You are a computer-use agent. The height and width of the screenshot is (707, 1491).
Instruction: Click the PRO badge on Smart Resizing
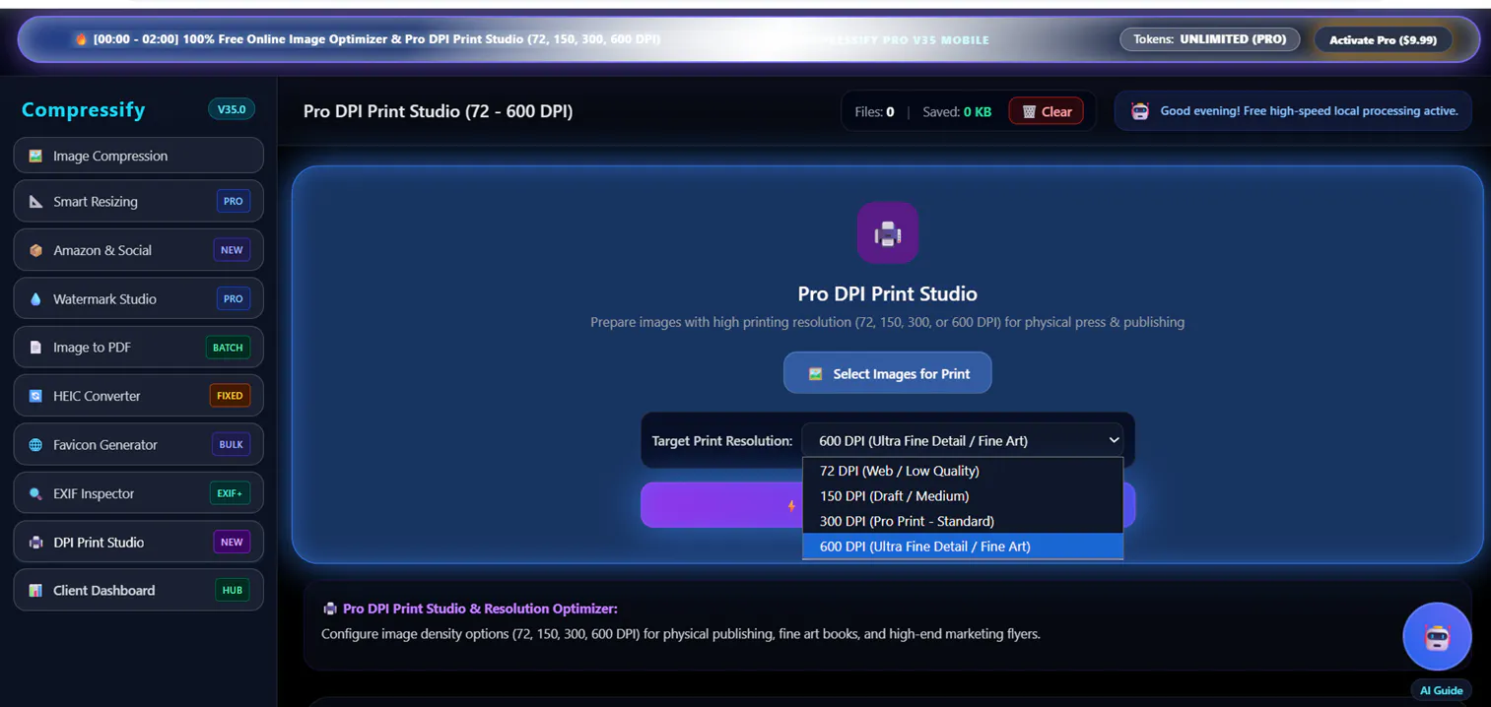pyautogui.click(x=233, y=201)
